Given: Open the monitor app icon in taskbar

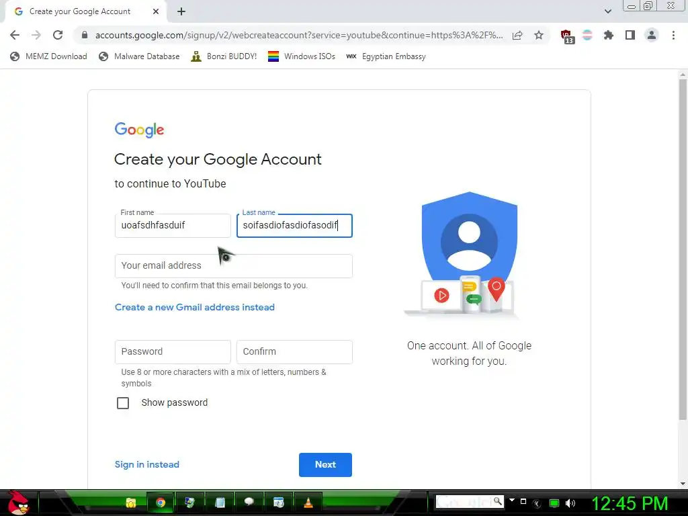Looking at the screenshot, I should point(190,503).
